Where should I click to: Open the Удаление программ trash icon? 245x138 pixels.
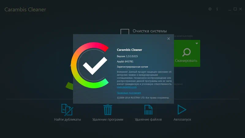[108, 110]
